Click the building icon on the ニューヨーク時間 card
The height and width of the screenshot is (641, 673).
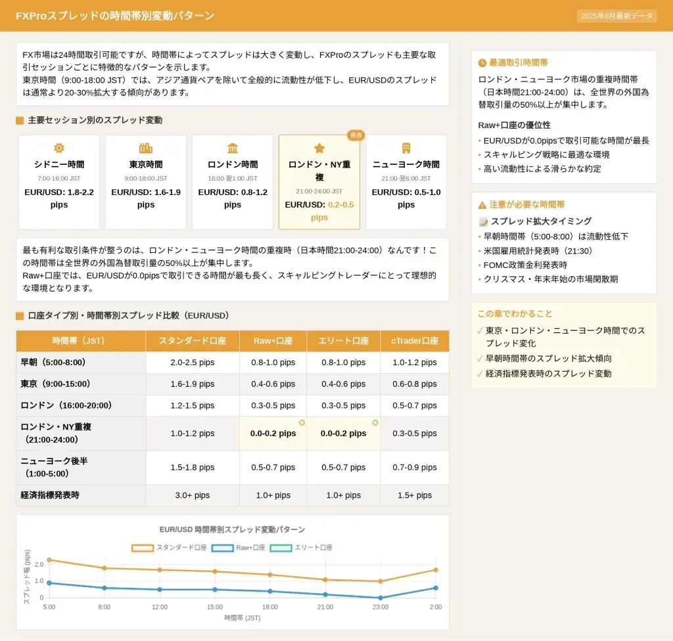406,148
